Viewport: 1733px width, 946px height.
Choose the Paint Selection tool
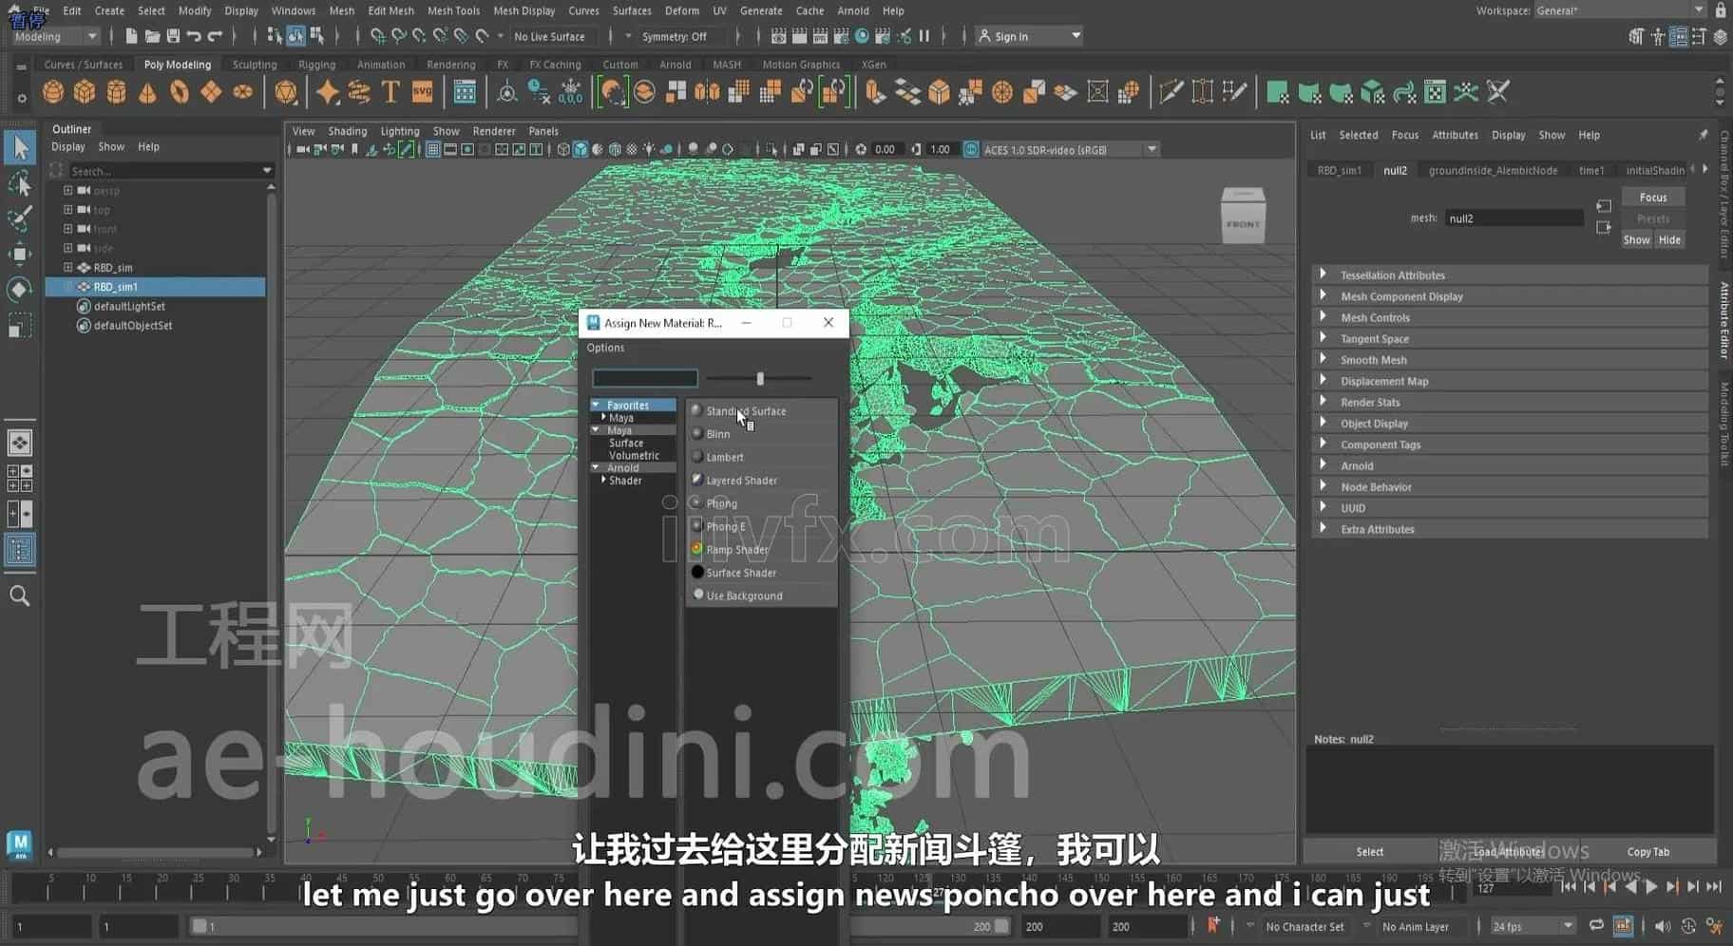point(20,218)
